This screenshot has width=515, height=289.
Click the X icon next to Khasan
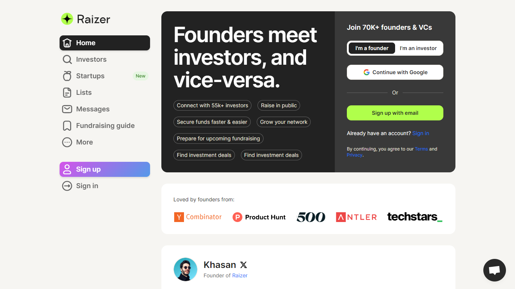tap(244, 265)
